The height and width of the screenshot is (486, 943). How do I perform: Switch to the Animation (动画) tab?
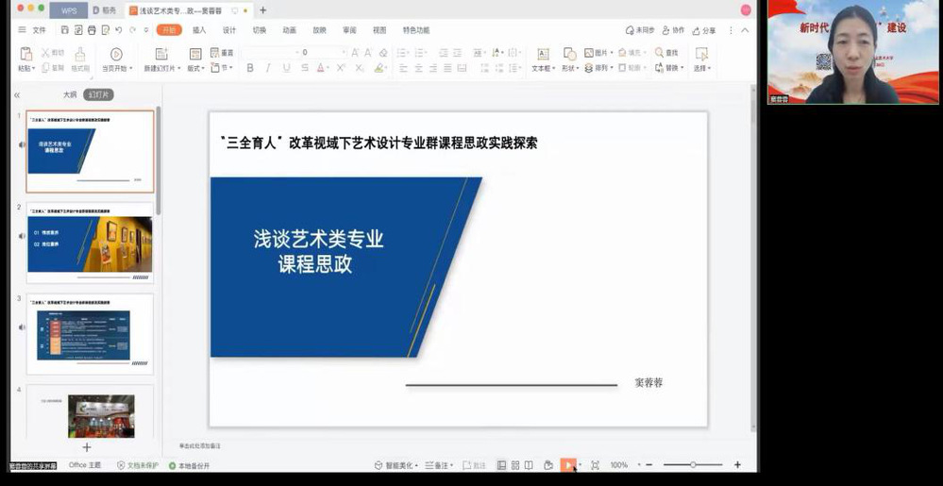click(289, 30)
